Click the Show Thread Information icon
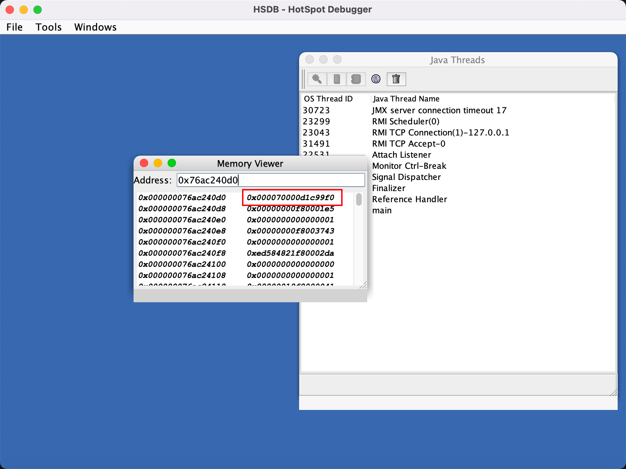Image resolution: width=626 pixels, height=469 pixels. [376, 79]
